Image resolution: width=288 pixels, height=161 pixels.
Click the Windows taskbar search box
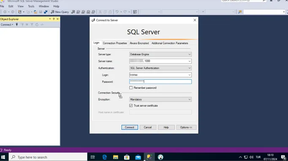click(x=48, y=157)
